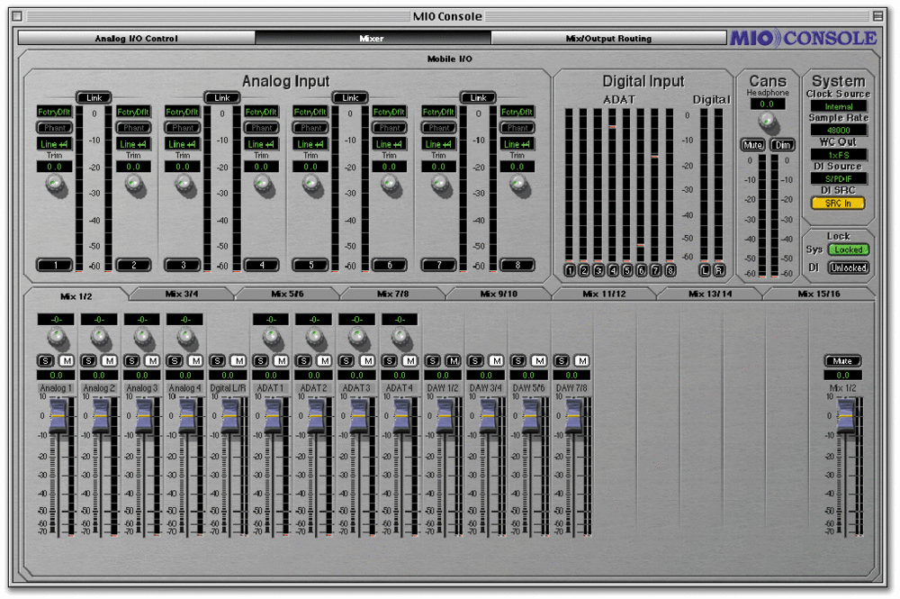
Task: Click the pan knob on the ADAT 4 strip
Action: click(400, 337)
